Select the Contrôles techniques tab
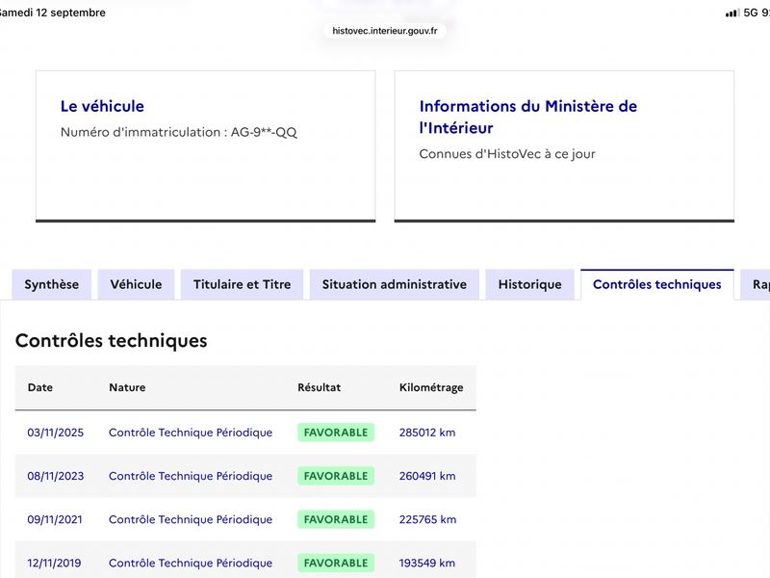Viewport: 770px width, 578px height. (x=657, y=284)
